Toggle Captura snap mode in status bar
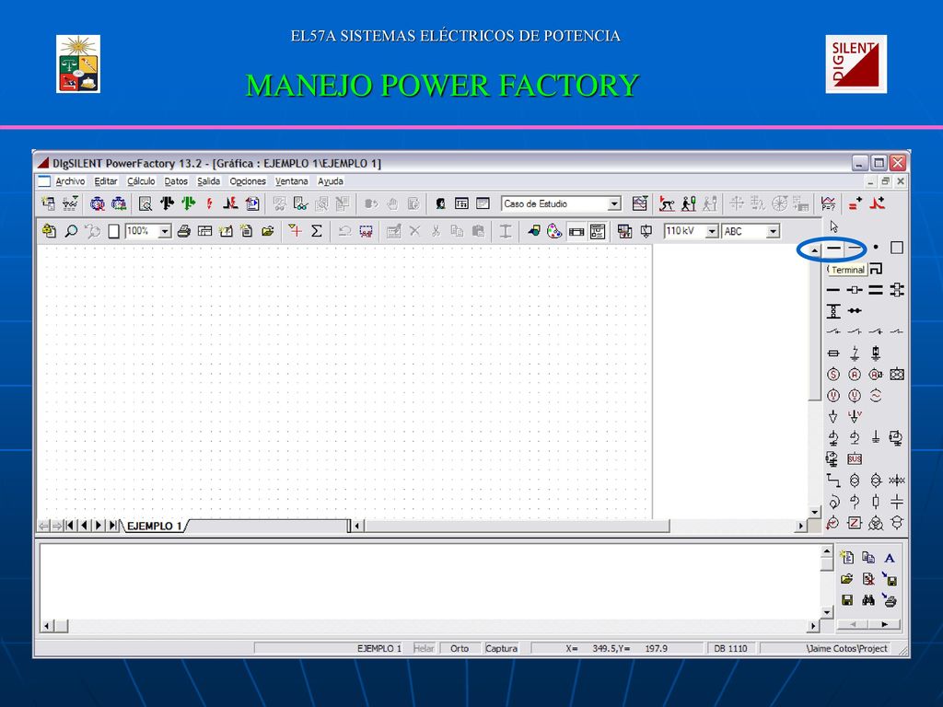 [501, 648]
